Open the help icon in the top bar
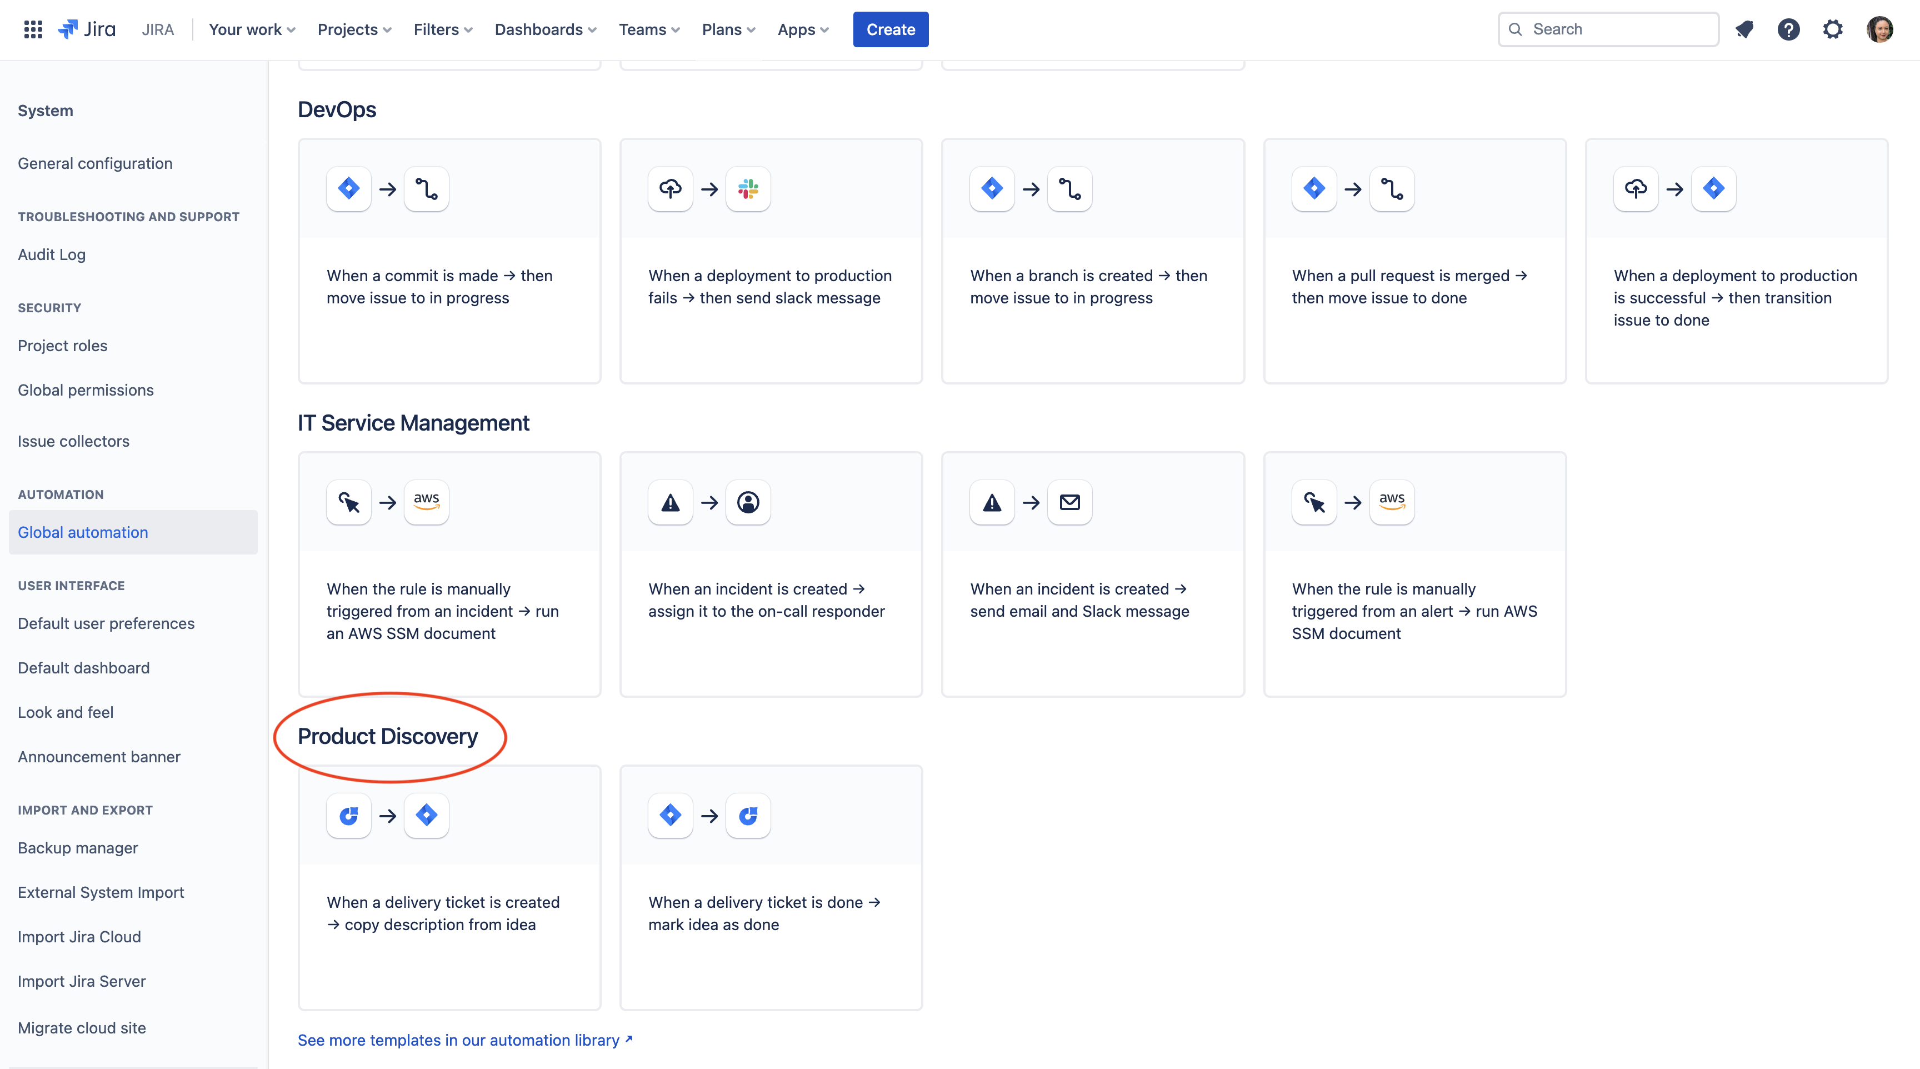 pos(1789,29)
